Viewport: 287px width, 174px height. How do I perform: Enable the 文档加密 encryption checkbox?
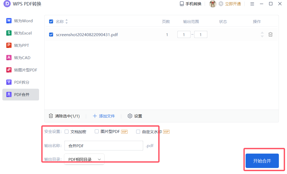tap(67, 132)
